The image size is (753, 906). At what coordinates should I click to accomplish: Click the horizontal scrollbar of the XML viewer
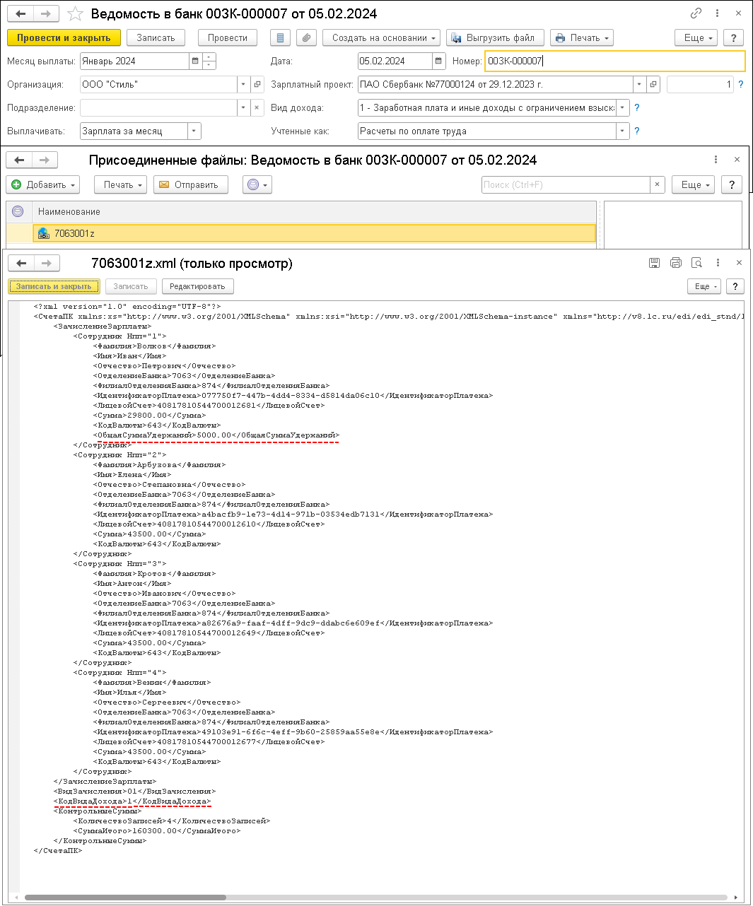(125, 898)
